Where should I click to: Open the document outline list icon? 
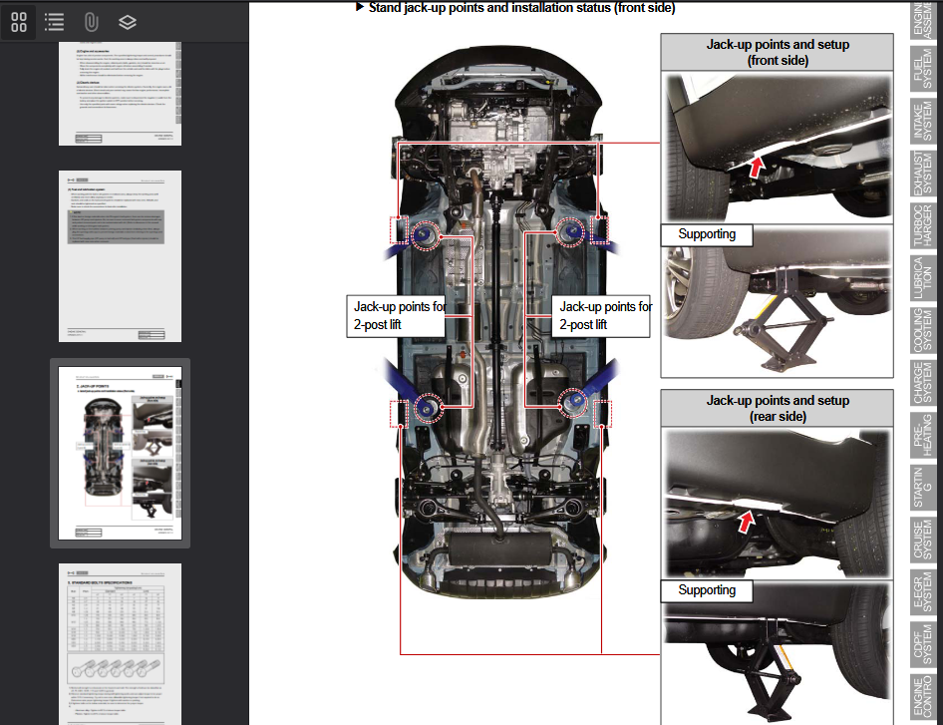click(x=54, y=22)
